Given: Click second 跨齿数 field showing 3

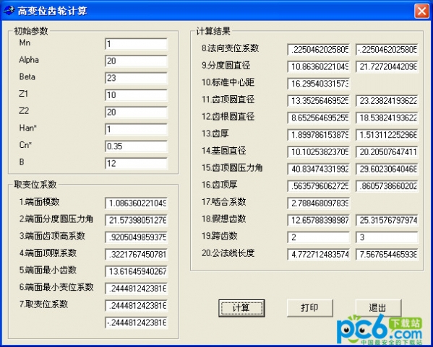Looking at the screenshot, I should (387, 237).
